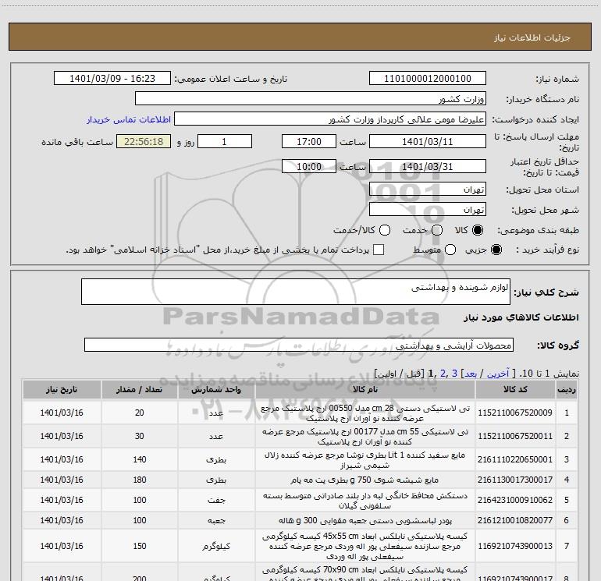The image size is (601, 581).
Task: Click item code 2161130017300017
Action: tap(515, 480)
